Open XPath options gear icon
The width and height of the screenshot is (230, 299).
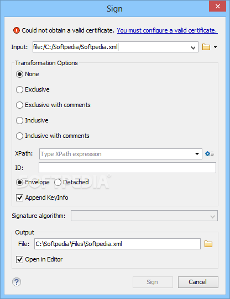point(210,154)
